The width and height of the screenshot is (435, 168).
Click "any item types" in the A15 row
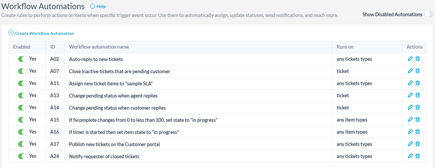352,120
